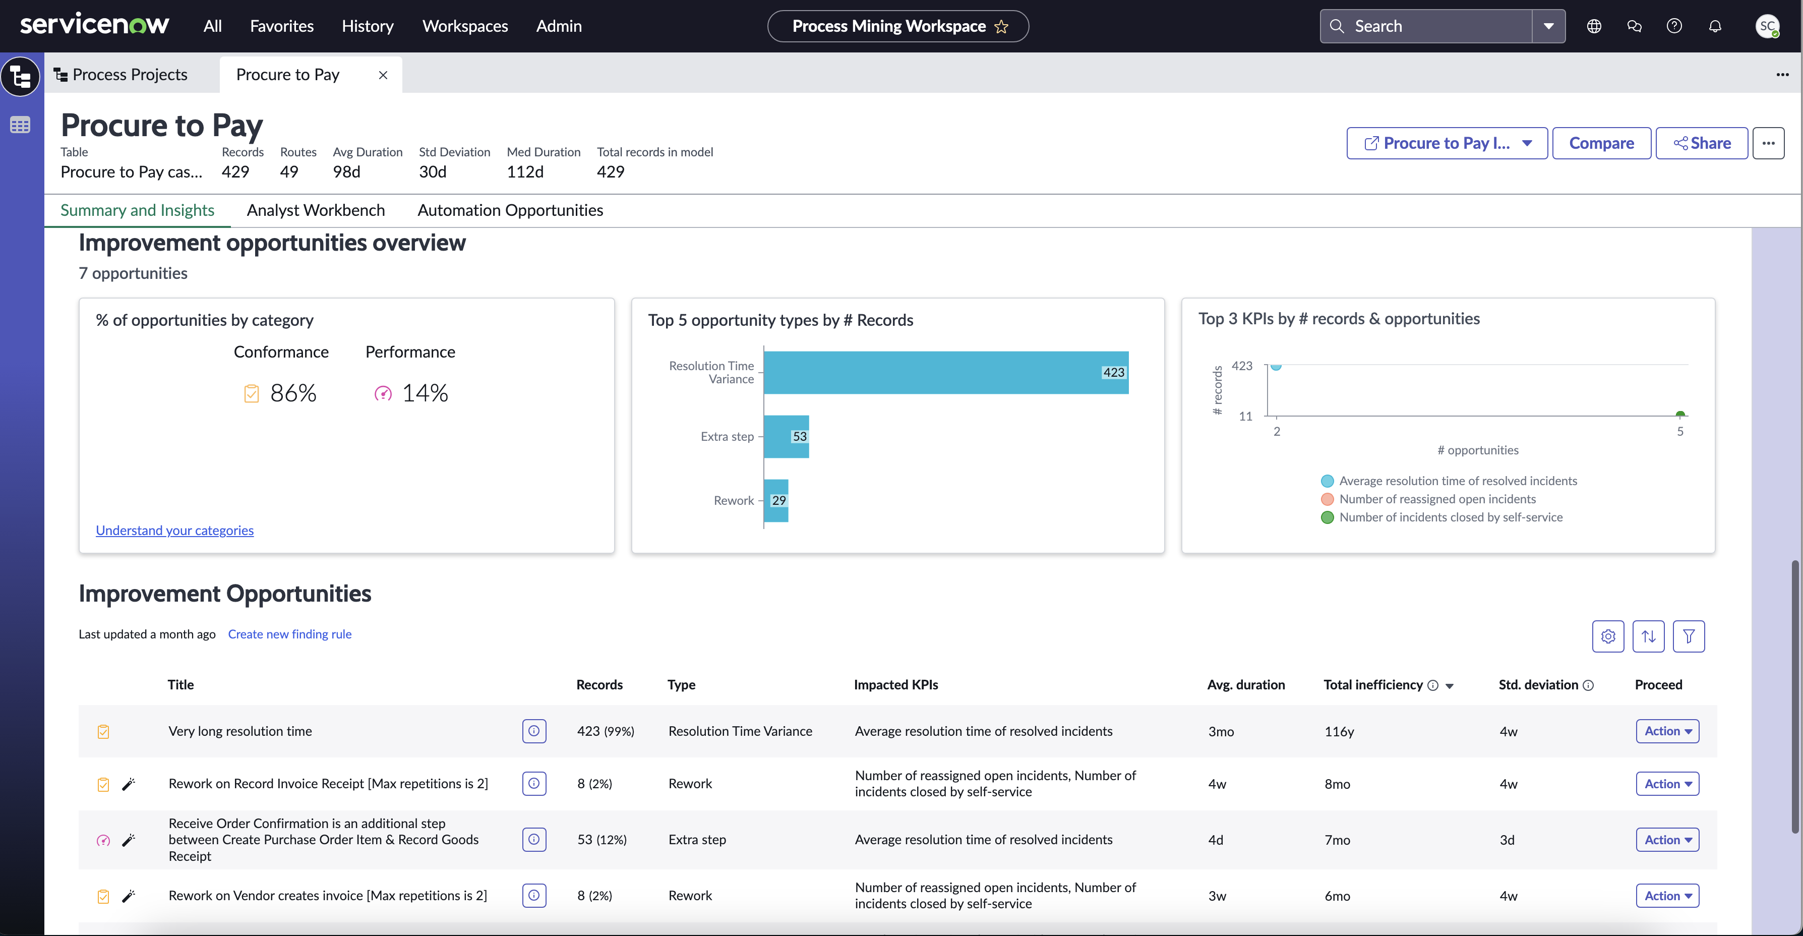The height and width of the screenshot is (936, 1803).
Task: Click the ServiceNow logo
Action: tap(94, 25)
